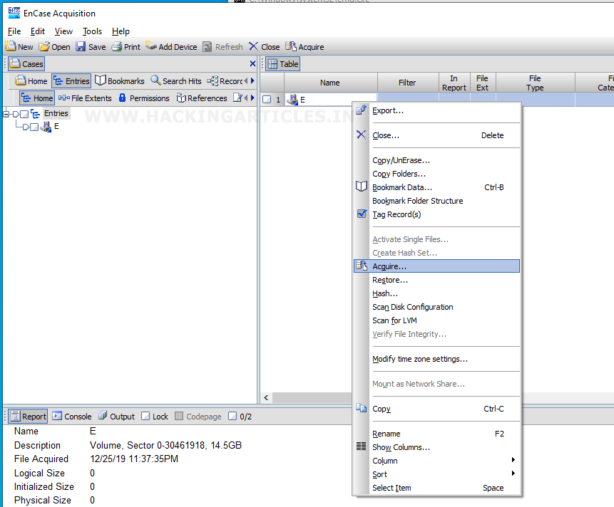Screen dimensions: 614x507
Task: Click the Search Hits magnifier icon
Action: pyautogui.click(x=155, y=80)
